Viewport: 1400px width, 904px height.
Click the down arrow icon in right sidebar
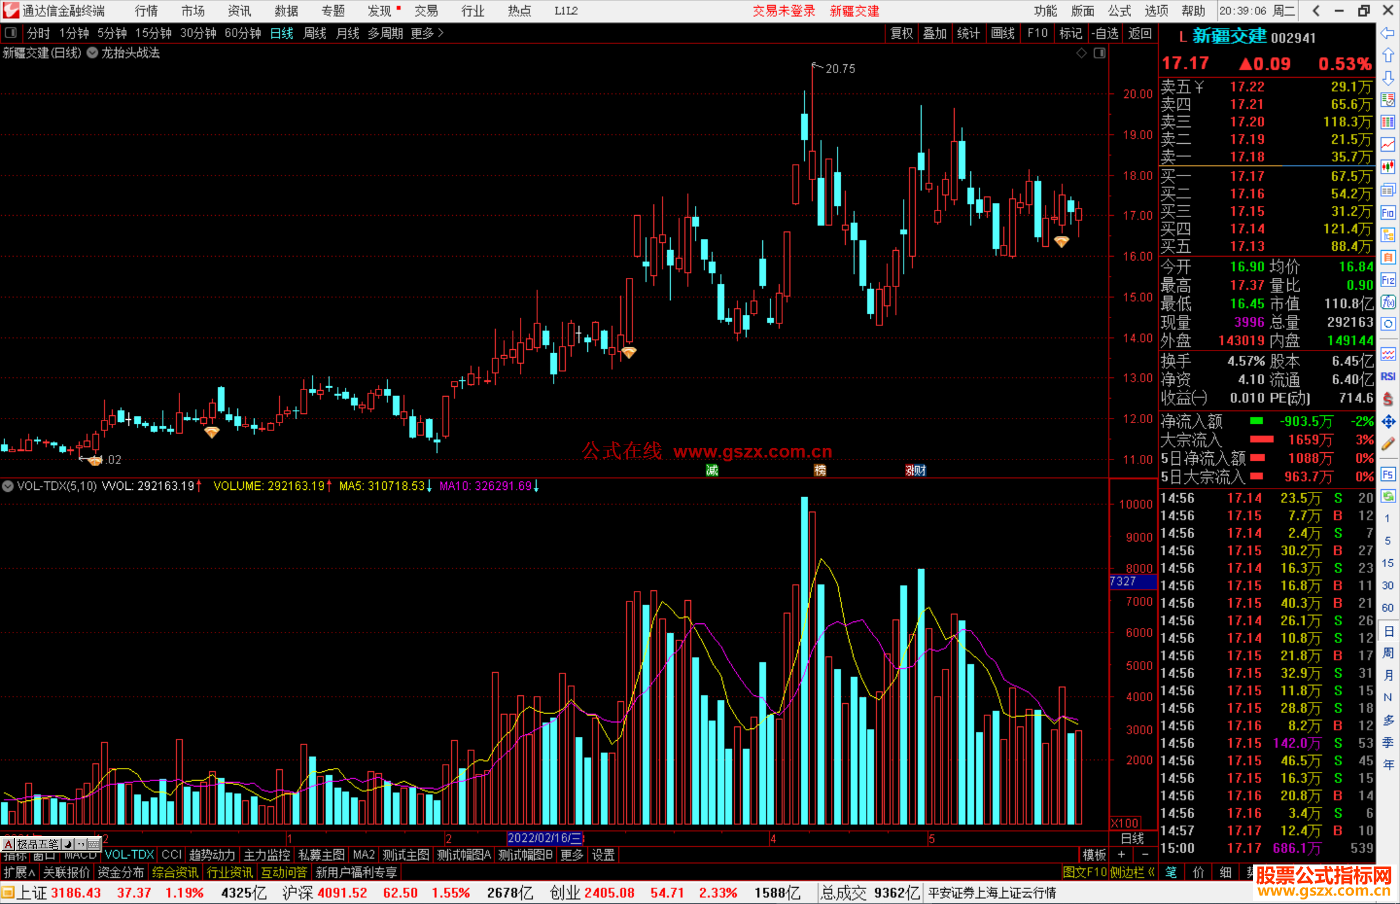[x=1388, y=78]
